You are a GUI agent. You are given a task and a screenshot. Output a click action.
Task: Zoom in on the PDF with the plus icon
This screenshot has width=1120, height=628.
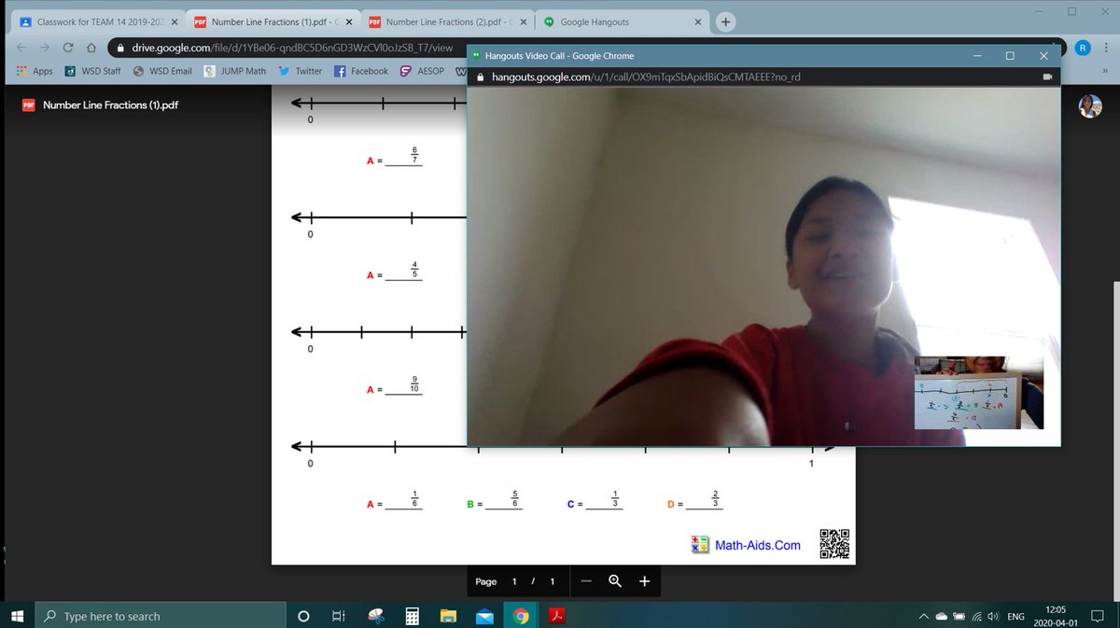[644, 580]
